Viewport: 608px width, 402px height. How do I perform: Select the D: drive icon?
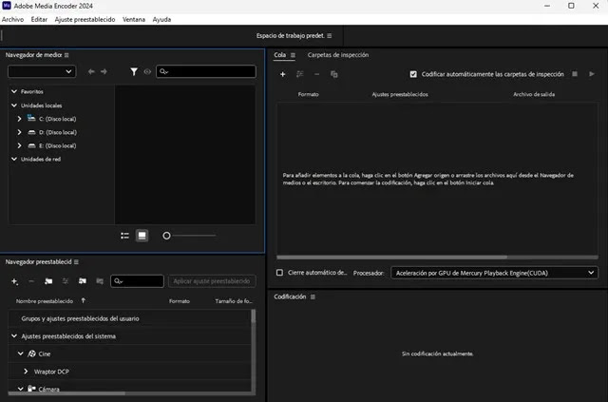31,132
